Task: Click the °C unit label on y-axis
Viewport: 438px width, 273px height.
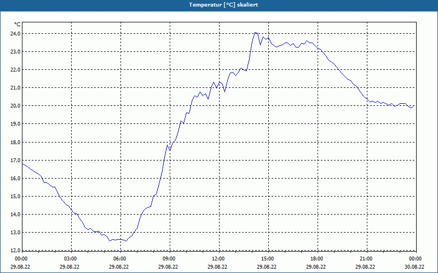Action: coord(18,25)
